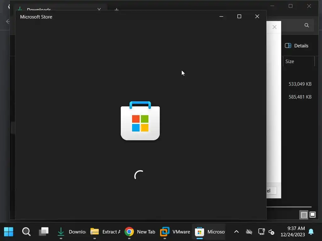
Task: Open the Details pane in File Explorer
Action: (x=297, y=46)
